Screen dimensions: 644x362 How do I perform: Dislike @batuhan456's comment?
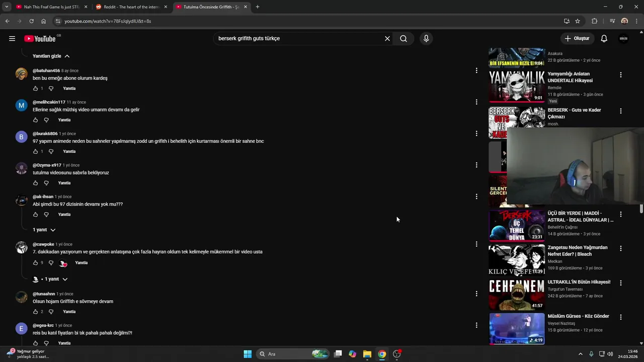(51, 88)
